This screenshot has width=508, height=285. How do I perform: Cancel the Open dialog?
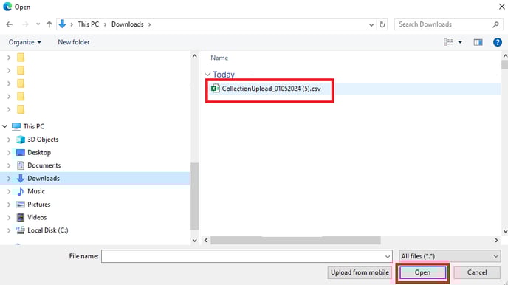477,272
